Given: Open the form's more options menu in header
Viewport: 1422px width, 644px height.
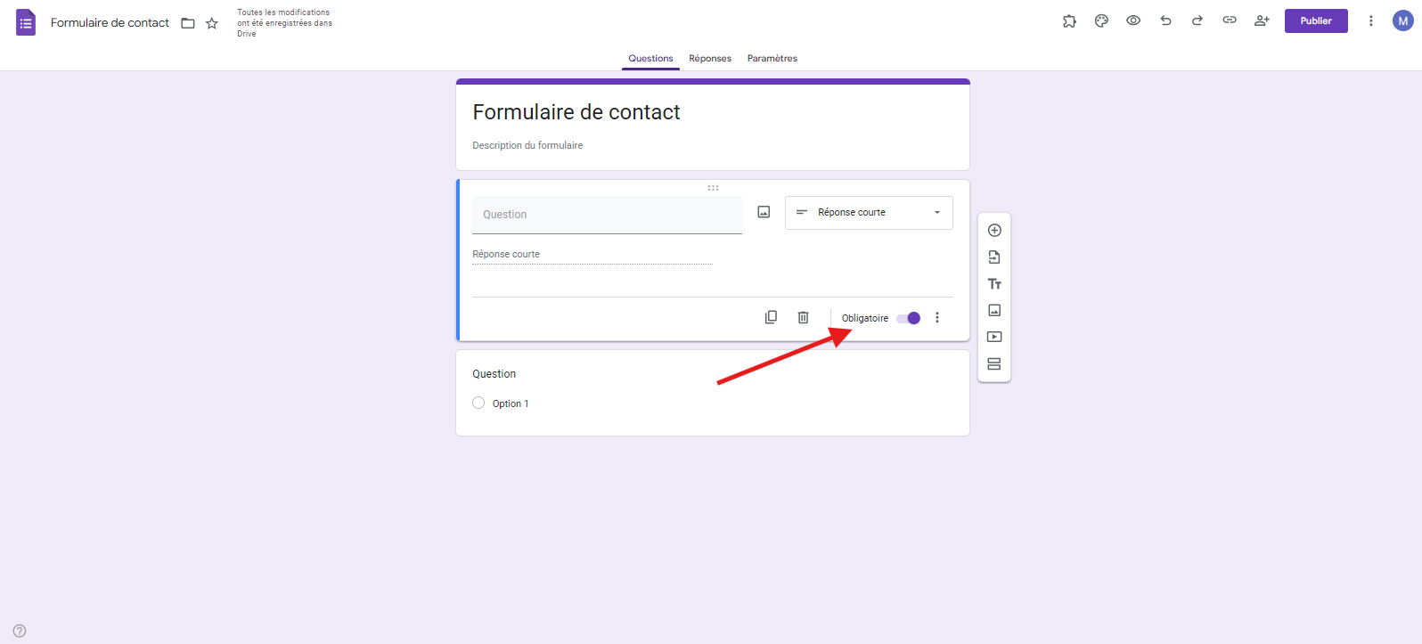Looking at the screenshot, I should point(1370,20).
